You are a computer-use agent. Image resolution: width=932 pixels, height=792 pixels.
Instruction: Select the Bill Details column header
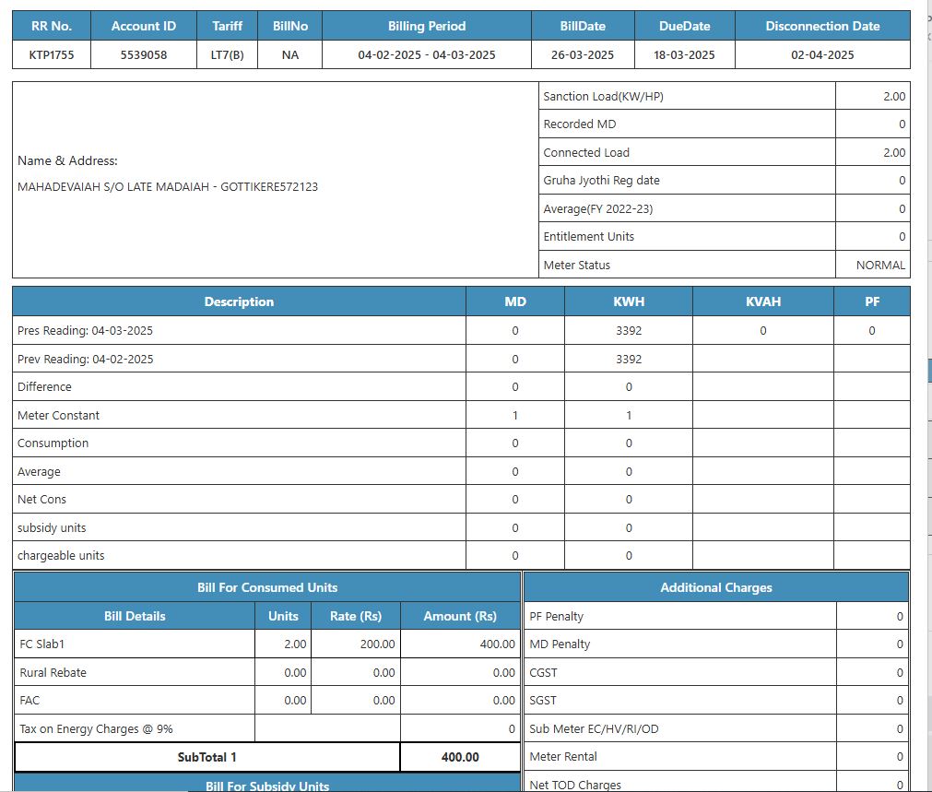click(135, 616)
